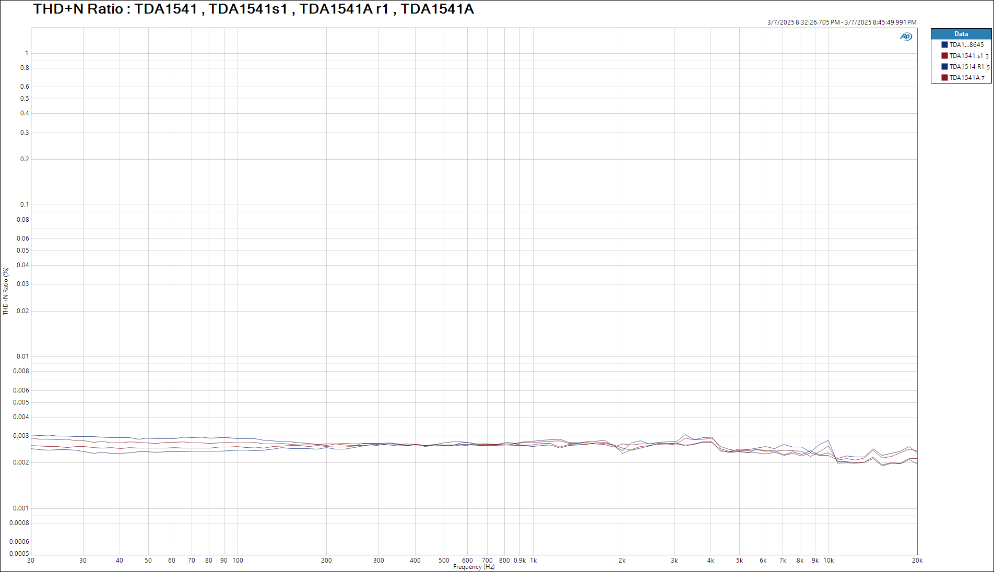Click the 20k tick on frequency axis
This screenshot has height=572, width=994.
pos(917,561)
